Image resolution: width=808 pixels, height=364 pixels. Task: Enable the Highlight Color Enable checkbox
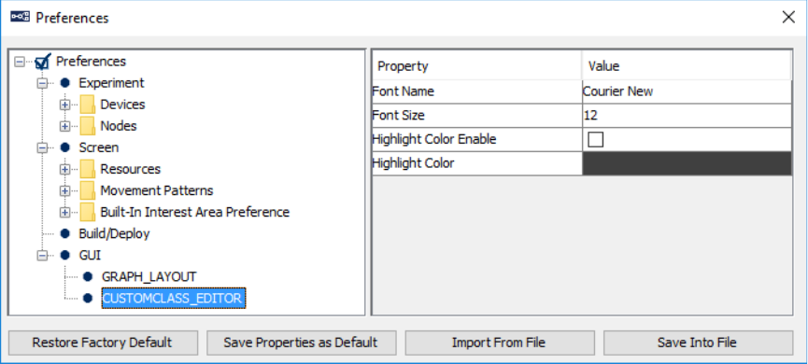click(x=595, y=139)
